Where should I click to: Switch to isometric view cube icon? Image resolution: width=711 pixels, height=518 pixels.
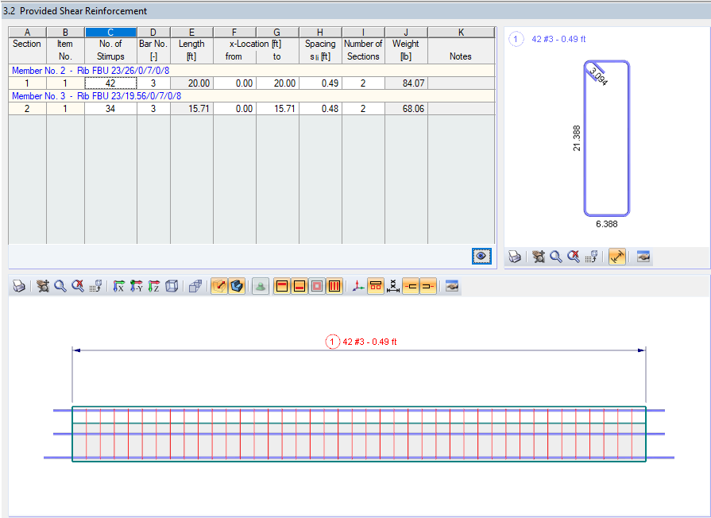172,286
